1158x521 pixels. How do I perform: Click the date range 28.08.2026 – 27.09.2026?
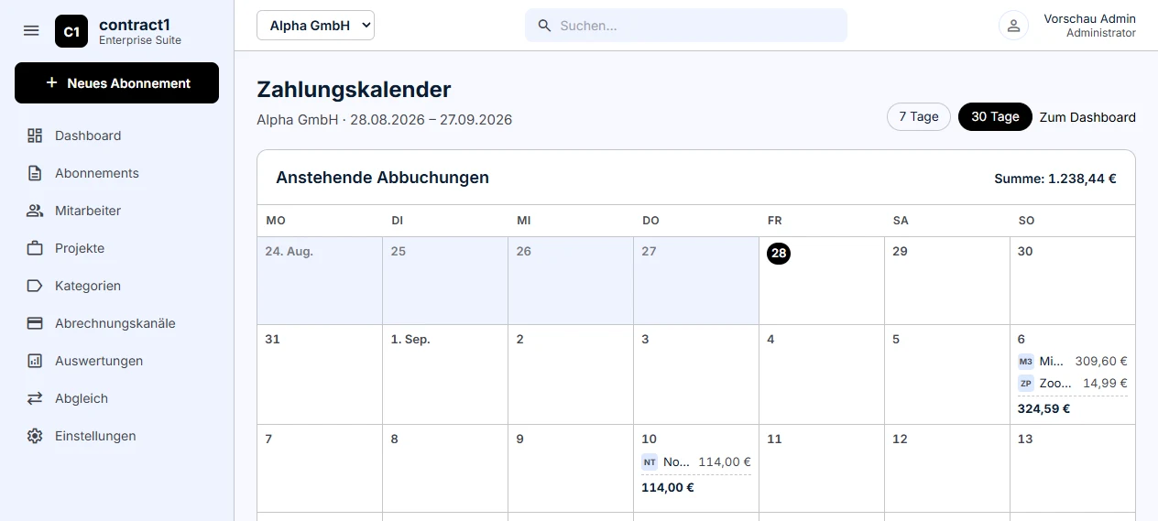click(431, 120)
